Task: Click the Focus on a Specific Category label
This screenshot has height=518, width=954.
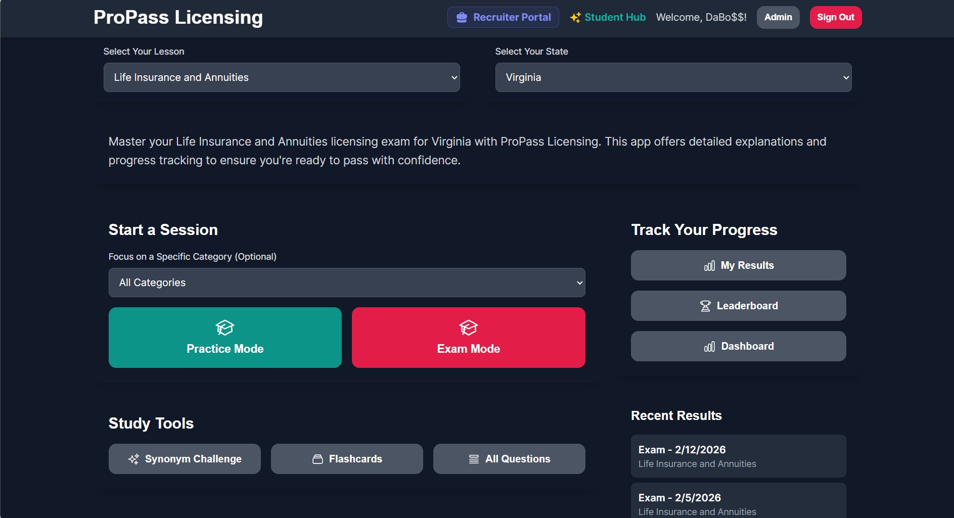Action: [x=193, y=257]
